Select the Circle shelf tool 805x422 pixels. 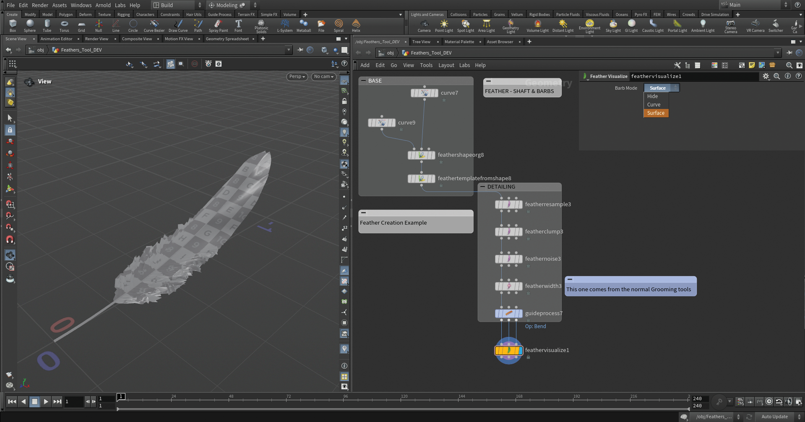tap(133, 26)
